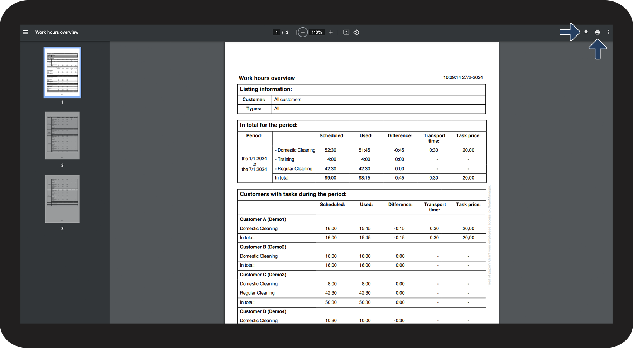The width and height of the screenshot is (633, 348).
Task: Click the 'Listing information:' section heading
Action: [x=266, y=89]
